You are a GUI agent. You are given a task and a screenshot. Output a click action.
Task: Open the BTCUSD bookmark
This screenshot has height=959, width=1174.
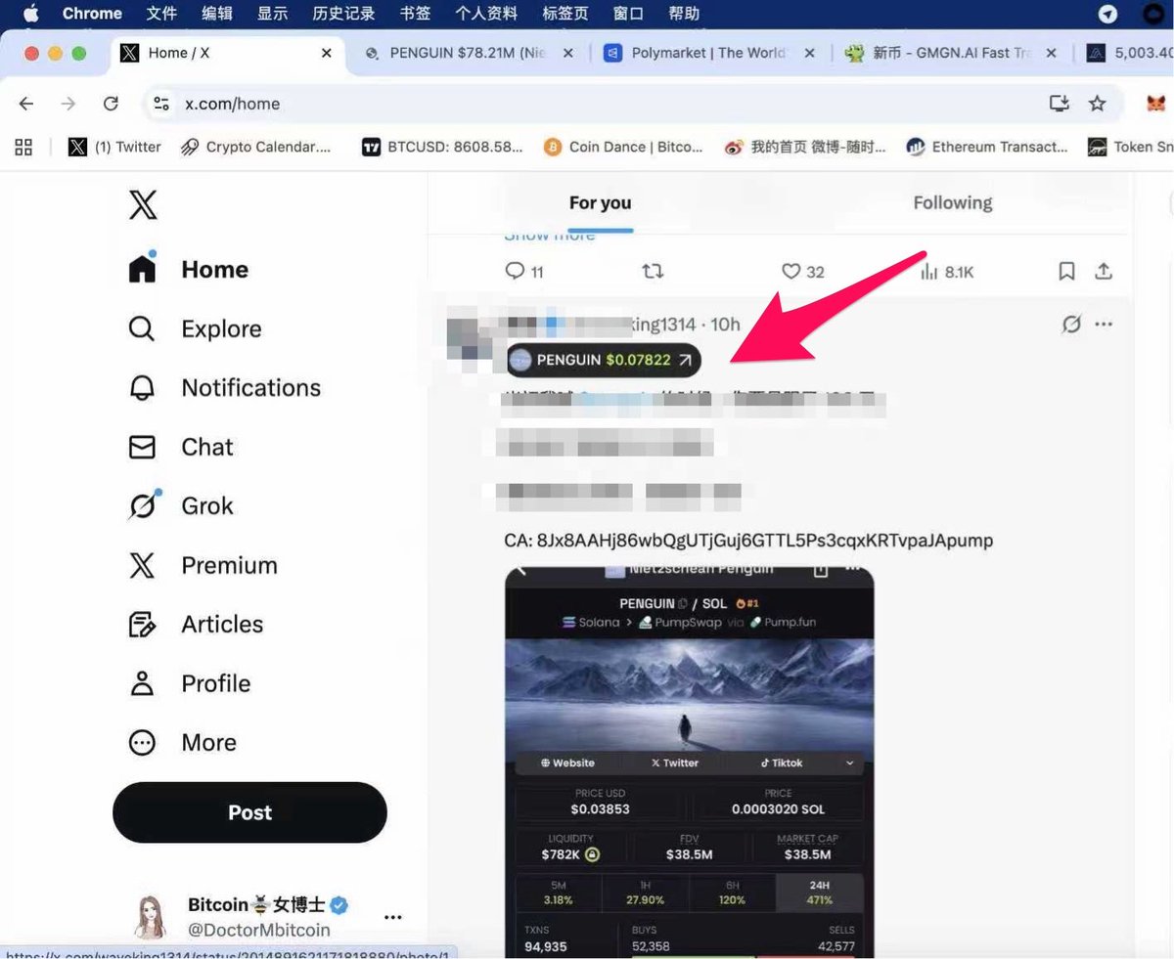[x=442, y=147]
